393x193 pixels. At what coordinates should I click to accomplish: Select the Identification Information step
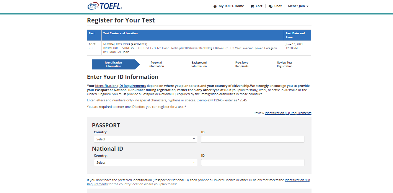click(113, 64)
